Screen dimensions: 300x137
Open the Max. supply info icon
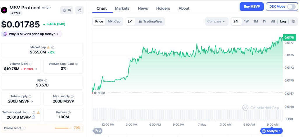tap(72, 96)
